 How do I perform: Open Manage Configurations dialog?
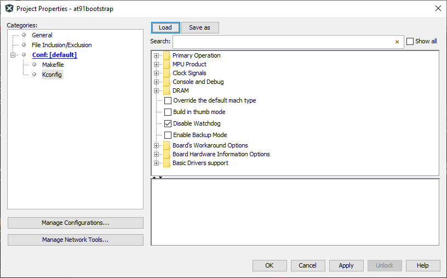point(76,223)
